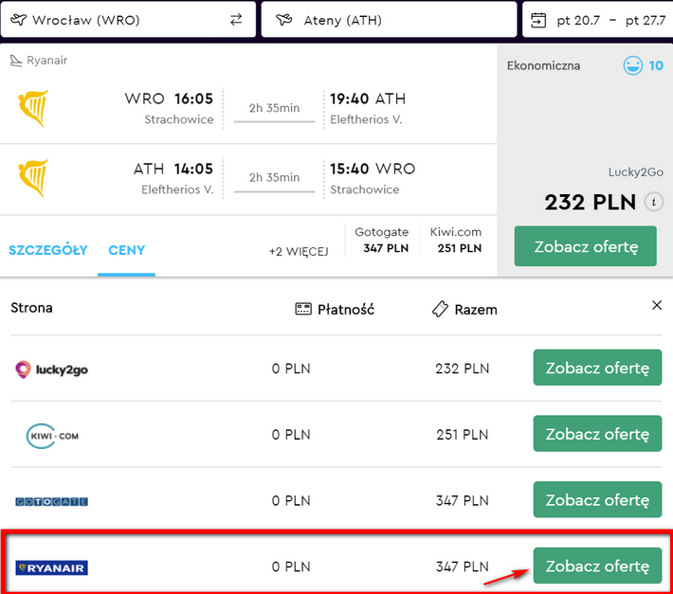Image resolution: width=673 pixels, height=594 pixels.
Task: Click the Ryanair airline name label
Action: pyautogui.click(x=46, y=61)
